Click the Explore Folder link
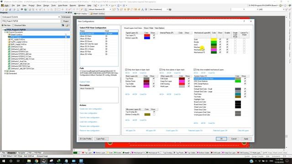Image resolution: width=292 pixels, height=164 pixels. tap(85, 82)
